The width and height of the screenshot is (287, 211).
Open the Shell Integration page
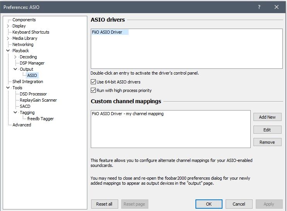pyautogui.click(x=28, y=82)
